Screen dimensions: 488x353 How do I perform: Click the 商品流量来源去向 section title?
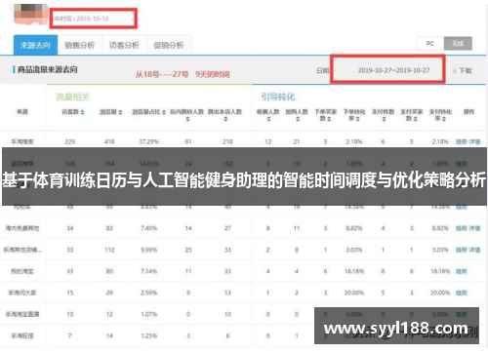(x=48, y=69)
